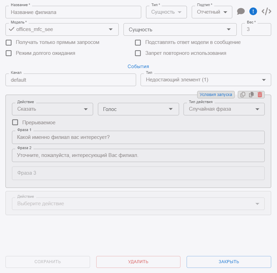277x273 pixels.
Task: Check "Запрет повторного использования" option
Action: (x=138, y=53)
